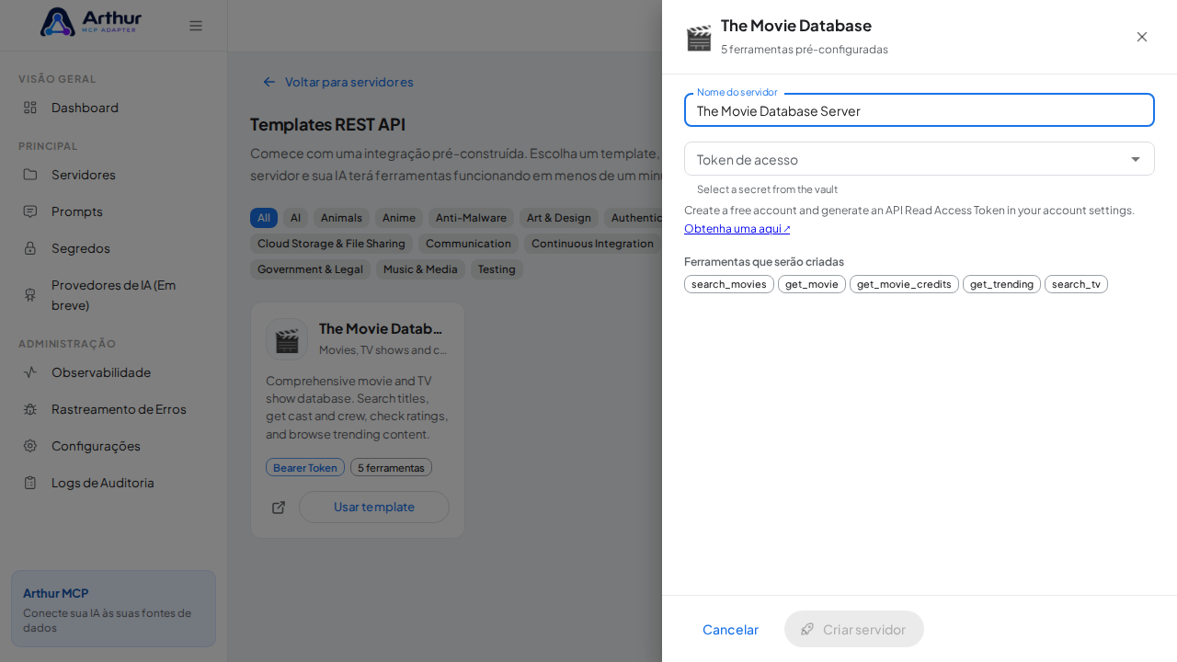Screen dimensions: 1177x662
Task: Collapse sidebar with hamburger menu icon
Action: [x=196, y=26]
